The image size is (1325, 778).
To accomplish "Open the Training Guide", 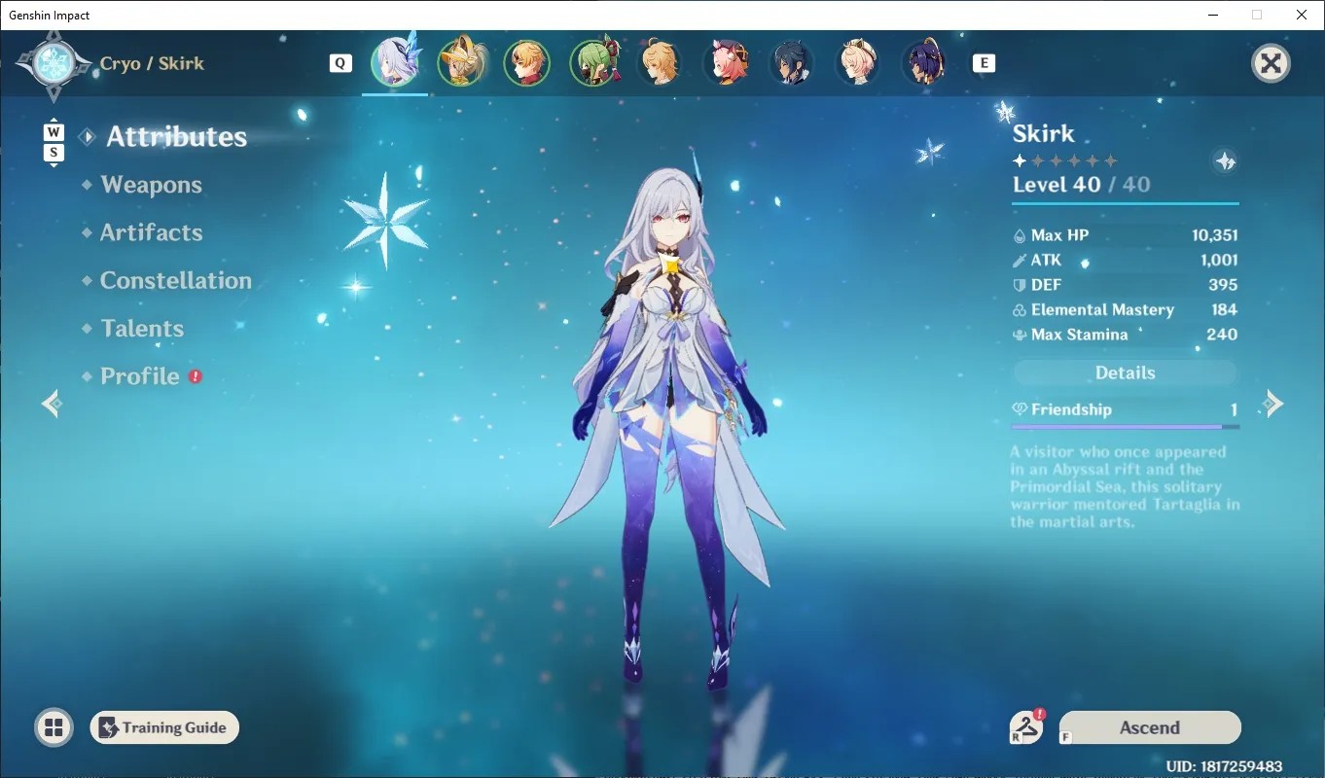I will coord(164,727).
